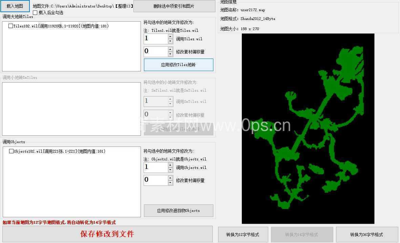Increase the 调用Tiles.wil value with up arrow

coord(170,37)
